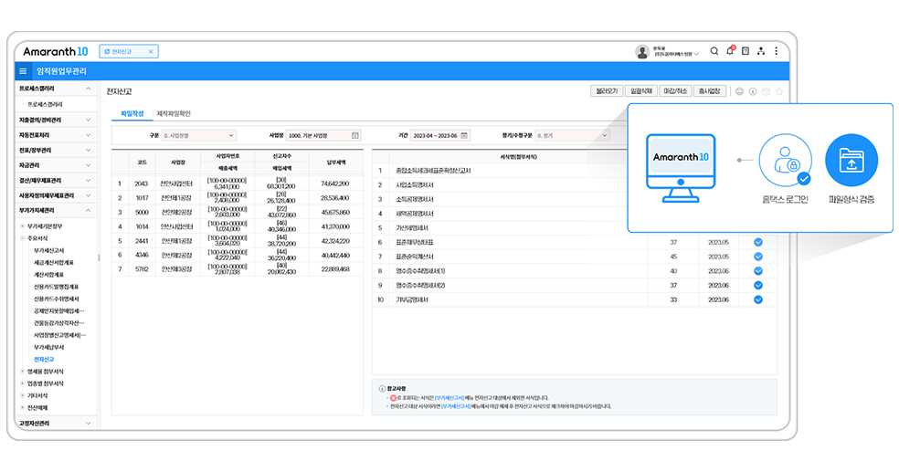
Task: Collapse the 주요서식 tree node
Action: click(x=22, y=238)
